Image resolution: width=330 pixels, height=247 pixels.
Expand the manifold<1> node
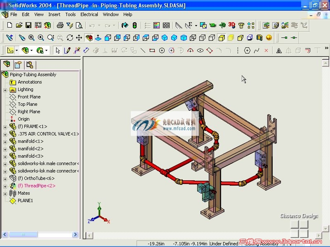click(x=5, y=142)
